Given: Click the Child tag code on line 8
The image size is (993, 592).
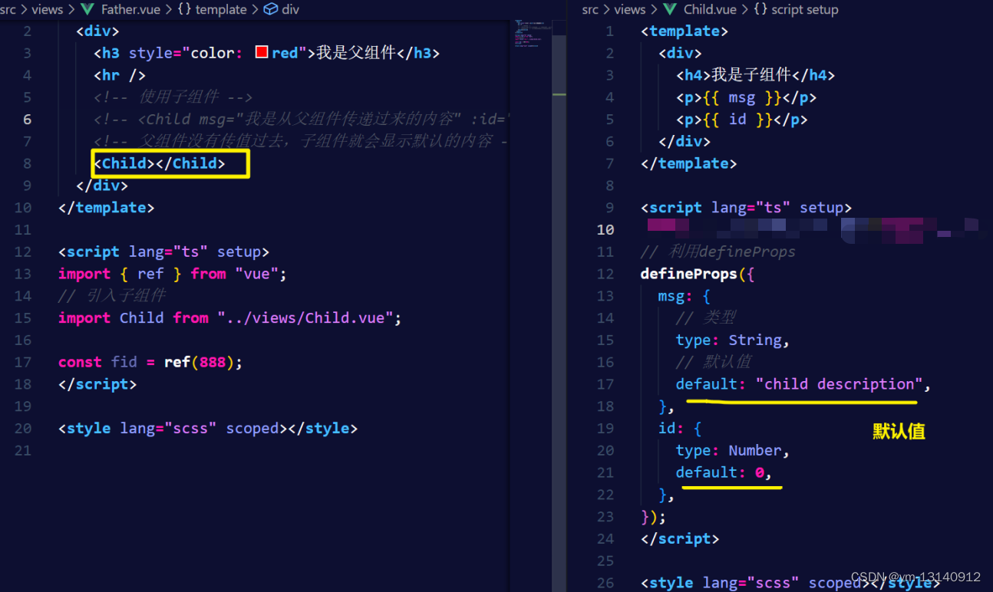Looking at the screenshot, I should coord(160,163).
